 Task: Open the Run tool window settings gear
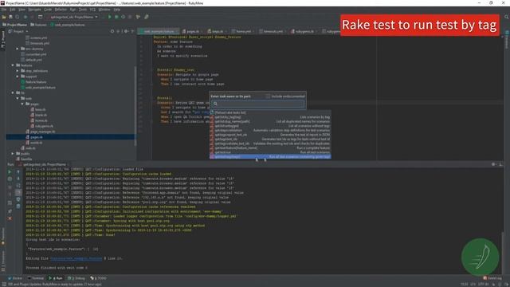coord(493,165)
